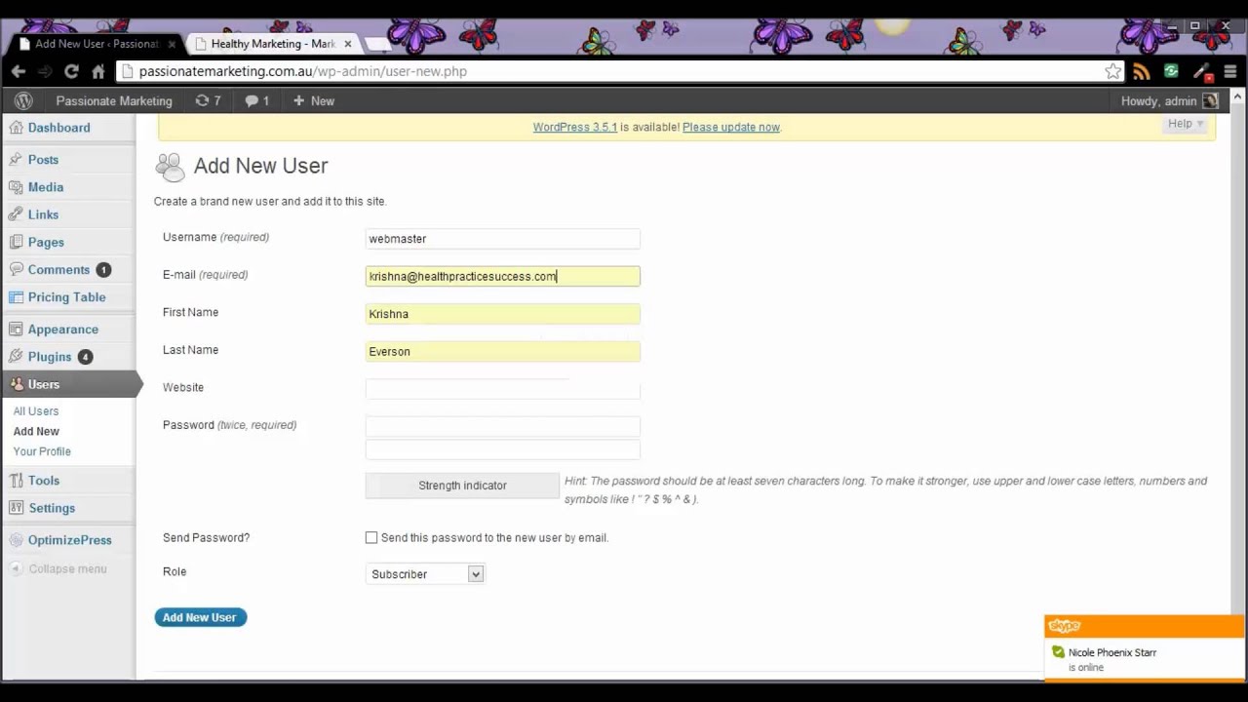Viewport: 1248px width, 702px height.
Task: Click the Posts pin icon
Action: click(16, 160)
